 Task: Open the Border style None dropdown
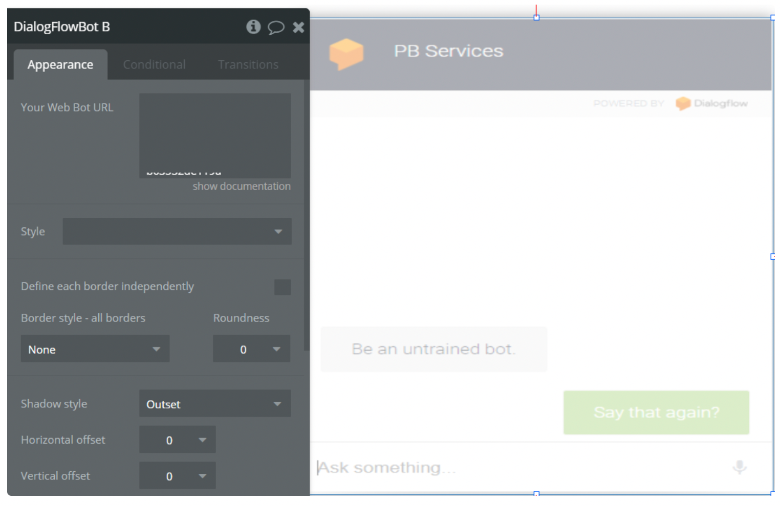point(95,349)
